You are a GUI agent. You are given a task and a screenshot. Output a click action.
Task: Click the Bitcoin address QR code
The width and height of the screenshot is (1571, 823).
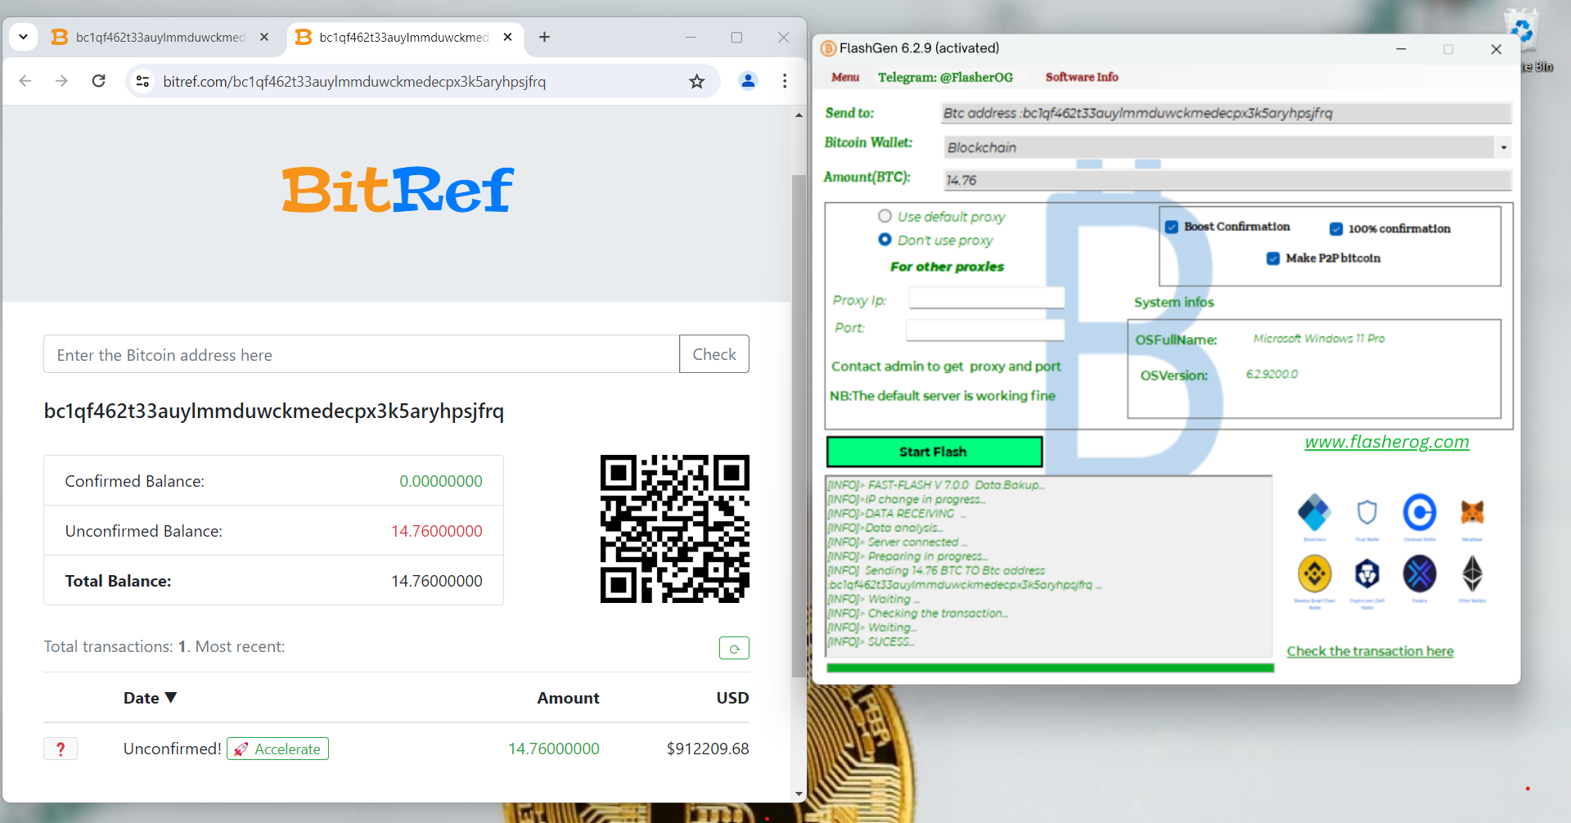(675, 528)
